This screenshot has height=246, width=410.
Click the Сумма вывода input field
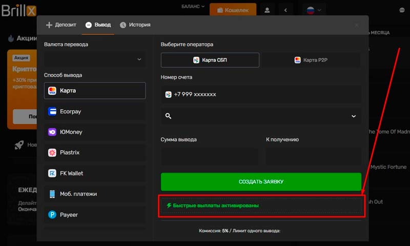(x=210, y=155)
